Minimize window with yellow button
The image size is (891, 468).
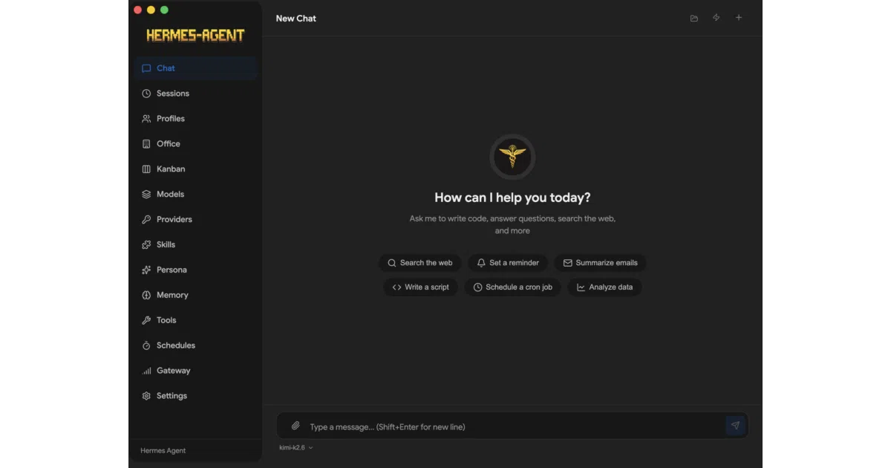151,10
